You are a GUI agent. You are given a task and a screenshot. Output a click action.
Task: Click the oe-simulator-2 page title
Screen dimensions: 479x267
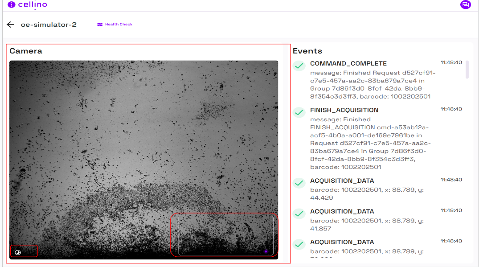pos(49,25)
